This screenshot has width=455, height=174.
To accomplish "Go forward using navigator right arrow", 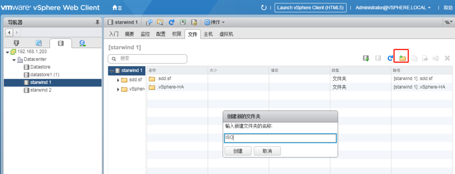I will pyautogui.click(x=16, y=32).
